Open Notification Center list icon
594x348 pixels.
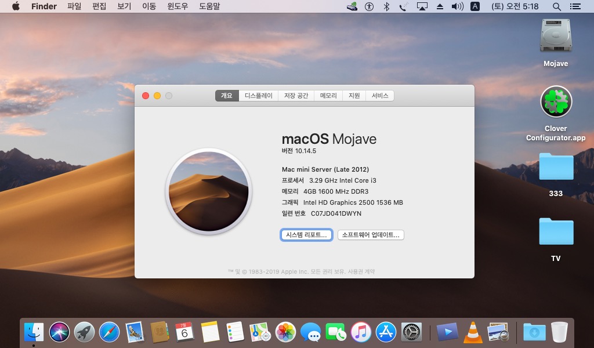[575, 6]
